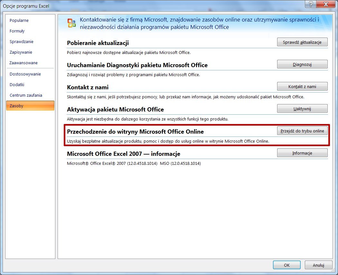Image resolution: width=338 pixels, height=275 pixels.
Task: Run diagnostics with the Diagnozuj button
Action: (302, 64)
